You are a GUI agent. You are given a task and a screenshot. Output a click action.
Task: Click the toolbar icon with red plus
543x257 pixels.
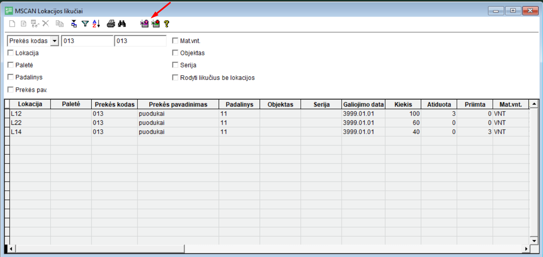click(156, 24)
